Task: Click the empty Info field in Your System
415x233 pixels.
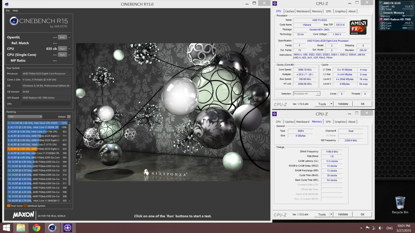Action: [46, 104]
